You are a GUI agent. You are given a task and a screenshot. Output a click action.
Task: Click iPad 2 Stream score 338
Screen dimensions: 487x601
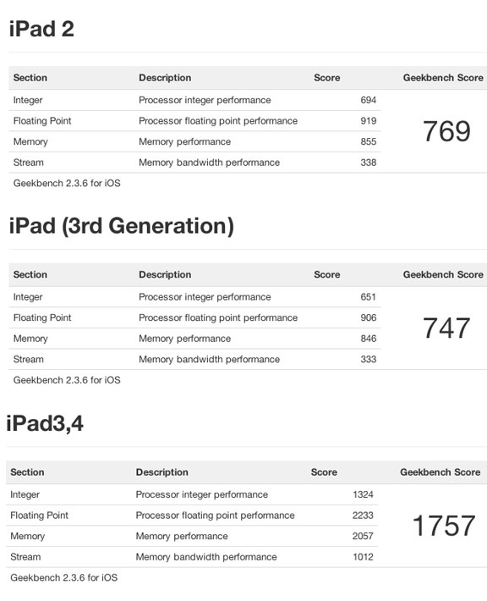pyautogui.click(x=369, y=163)
